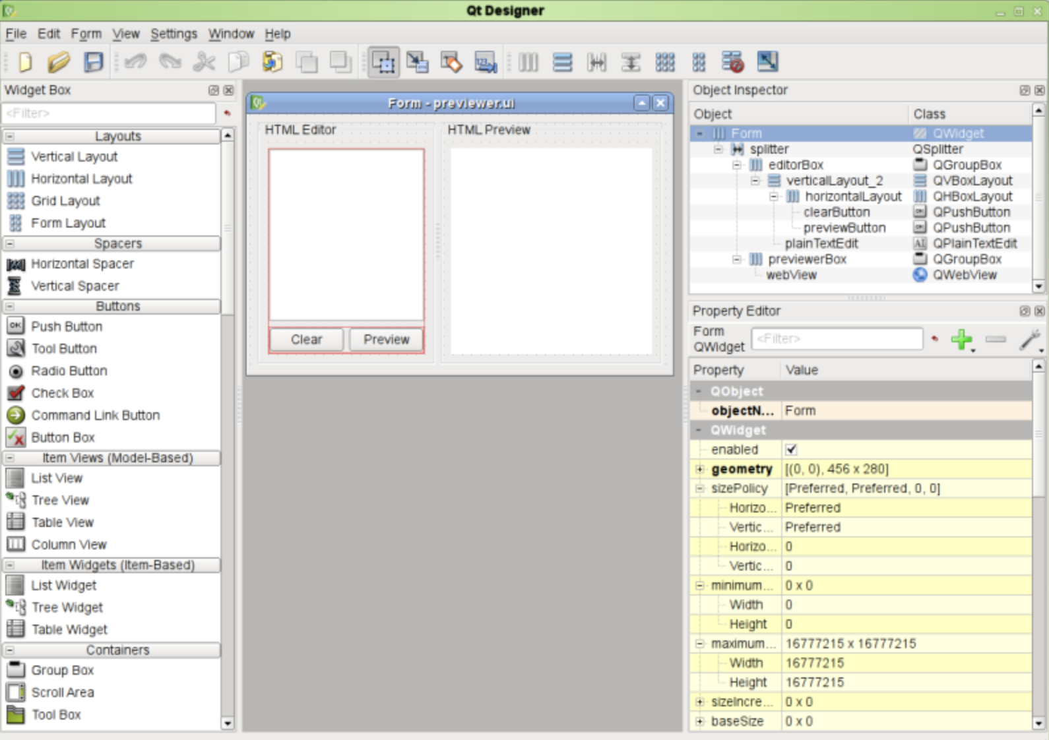Add dynamic property with green plus icon
Viewport: 1049px width, 740px height.
962,340
